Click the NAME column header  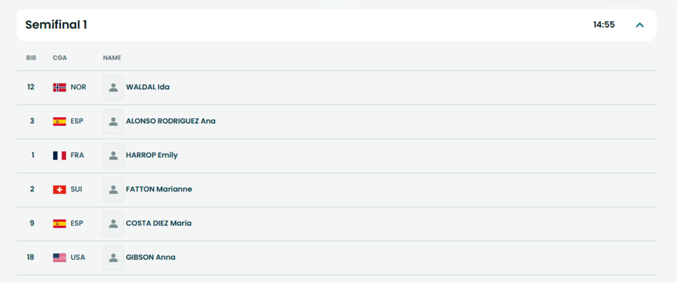tap(112, 58)
